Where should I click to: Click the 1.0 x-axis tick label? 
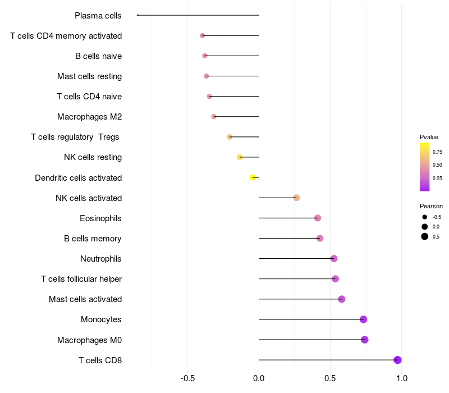point(402,378)
